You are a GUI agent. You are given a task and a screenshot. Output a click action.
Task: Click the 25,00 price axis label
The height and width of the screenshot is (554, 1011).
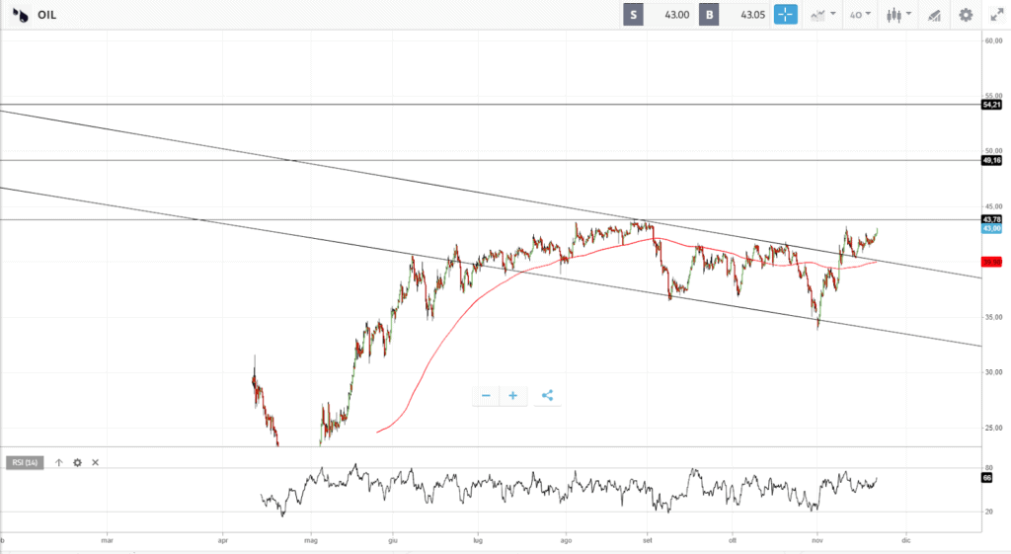click(993, 428)
